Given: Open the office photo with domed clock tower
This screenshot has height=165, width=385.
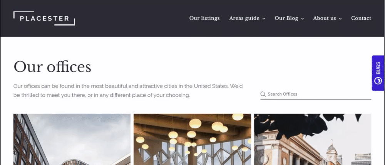Looking at the screenshot, I should [313, 139].
